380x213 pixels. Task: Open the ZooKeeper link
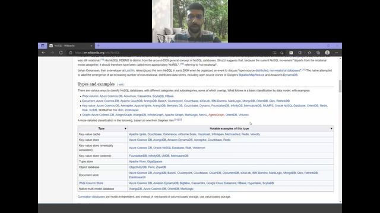tap(132, 110)
